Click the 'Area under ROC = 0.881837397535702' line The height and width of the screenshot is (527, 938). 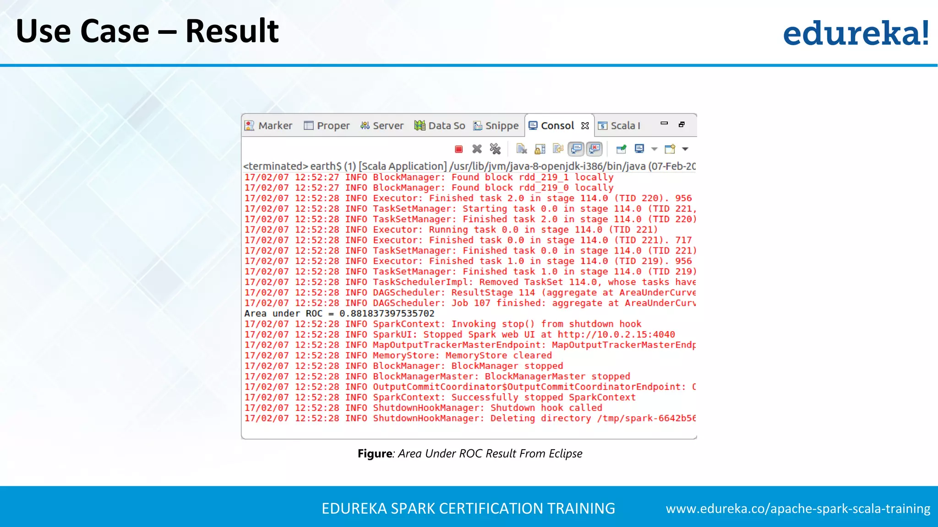(x=339, y=313)
